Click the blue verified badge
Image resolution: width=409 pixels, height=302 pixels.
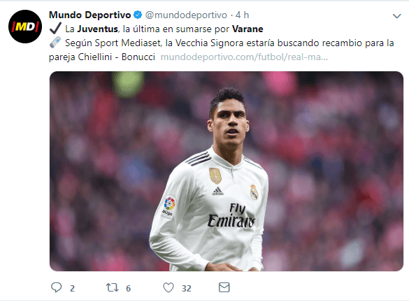tap(138, 15)
